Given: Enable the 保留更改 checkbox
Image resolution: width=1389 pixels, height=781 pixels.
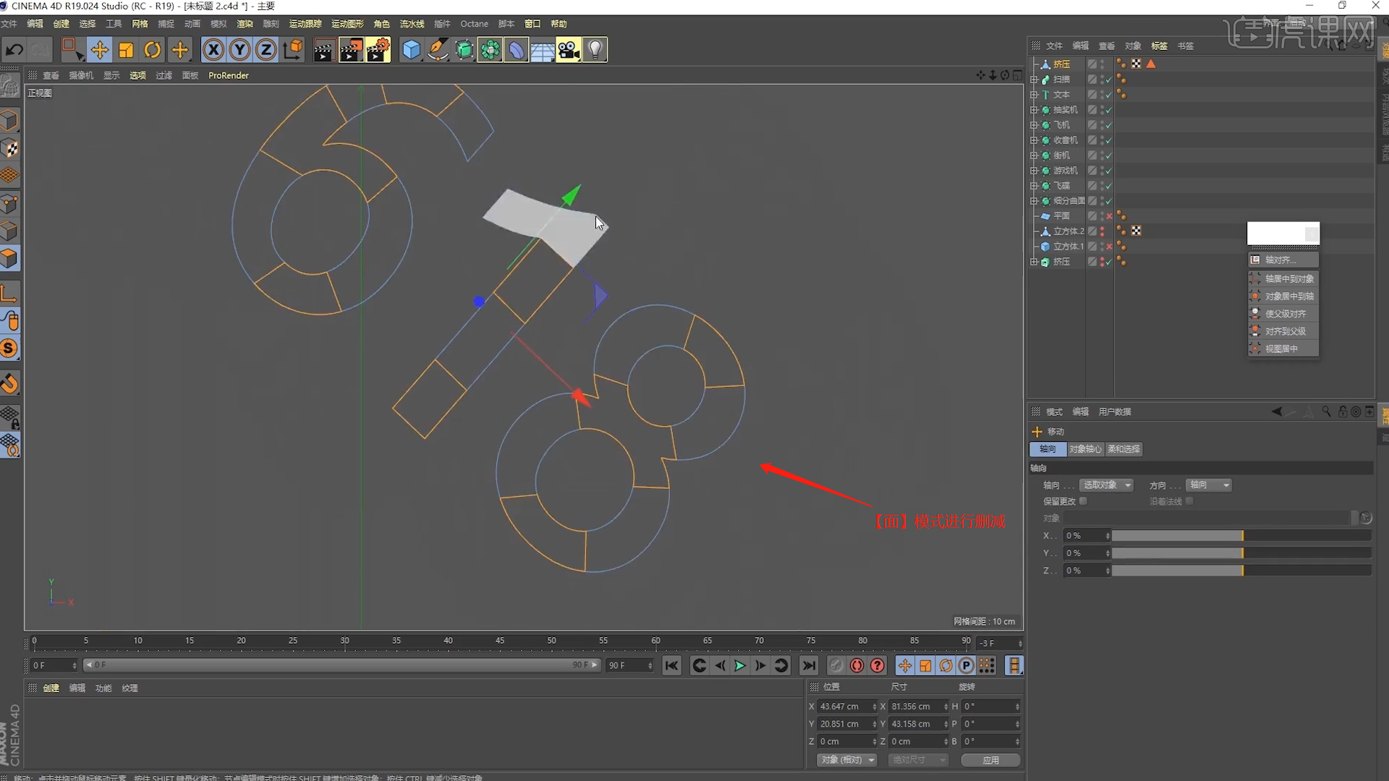Looking at the screenshot, I should click(x=1084, y=500).
